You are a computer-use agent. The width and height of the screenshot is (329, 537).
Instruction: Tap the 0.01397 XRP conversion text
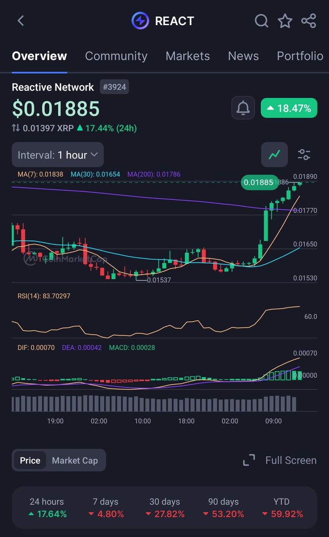coord(48,128)
